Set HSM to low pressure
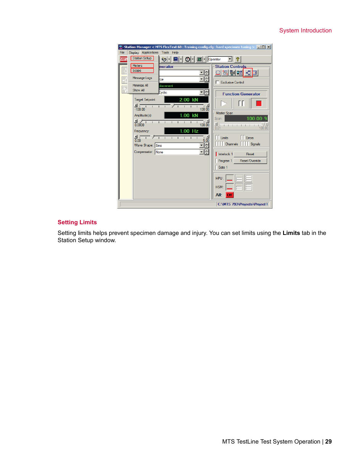 point(239,187)
